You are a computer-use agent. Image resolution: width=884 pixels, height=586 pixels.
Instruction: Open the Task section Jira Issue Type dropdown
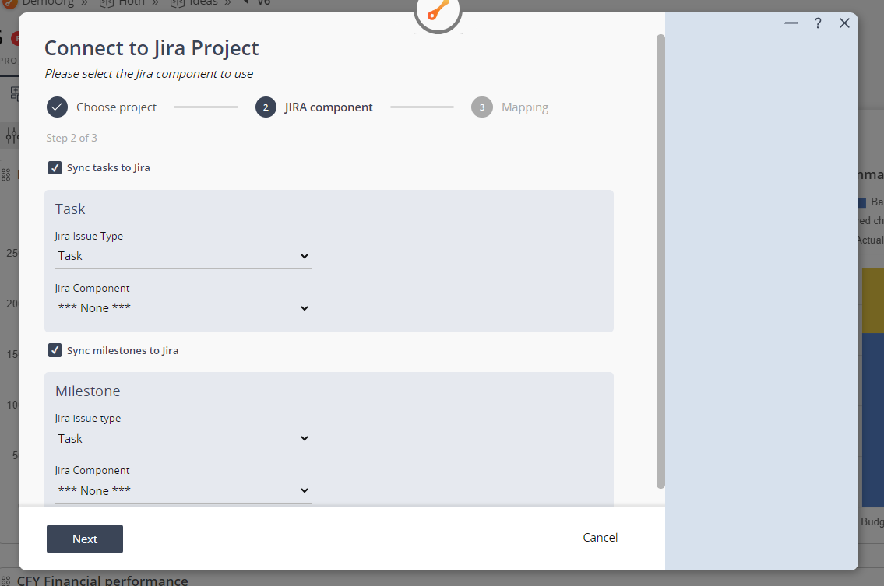(x=183, y=256)
